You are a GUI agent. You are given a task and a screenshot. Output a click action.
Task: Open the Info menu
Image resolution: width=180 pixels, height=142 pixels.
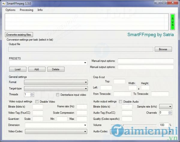[40, 10]
